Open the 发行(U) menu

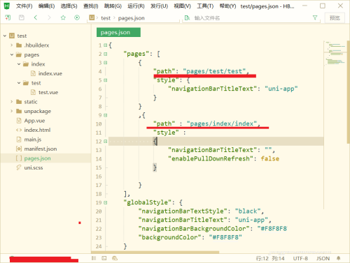click(159, 6)
